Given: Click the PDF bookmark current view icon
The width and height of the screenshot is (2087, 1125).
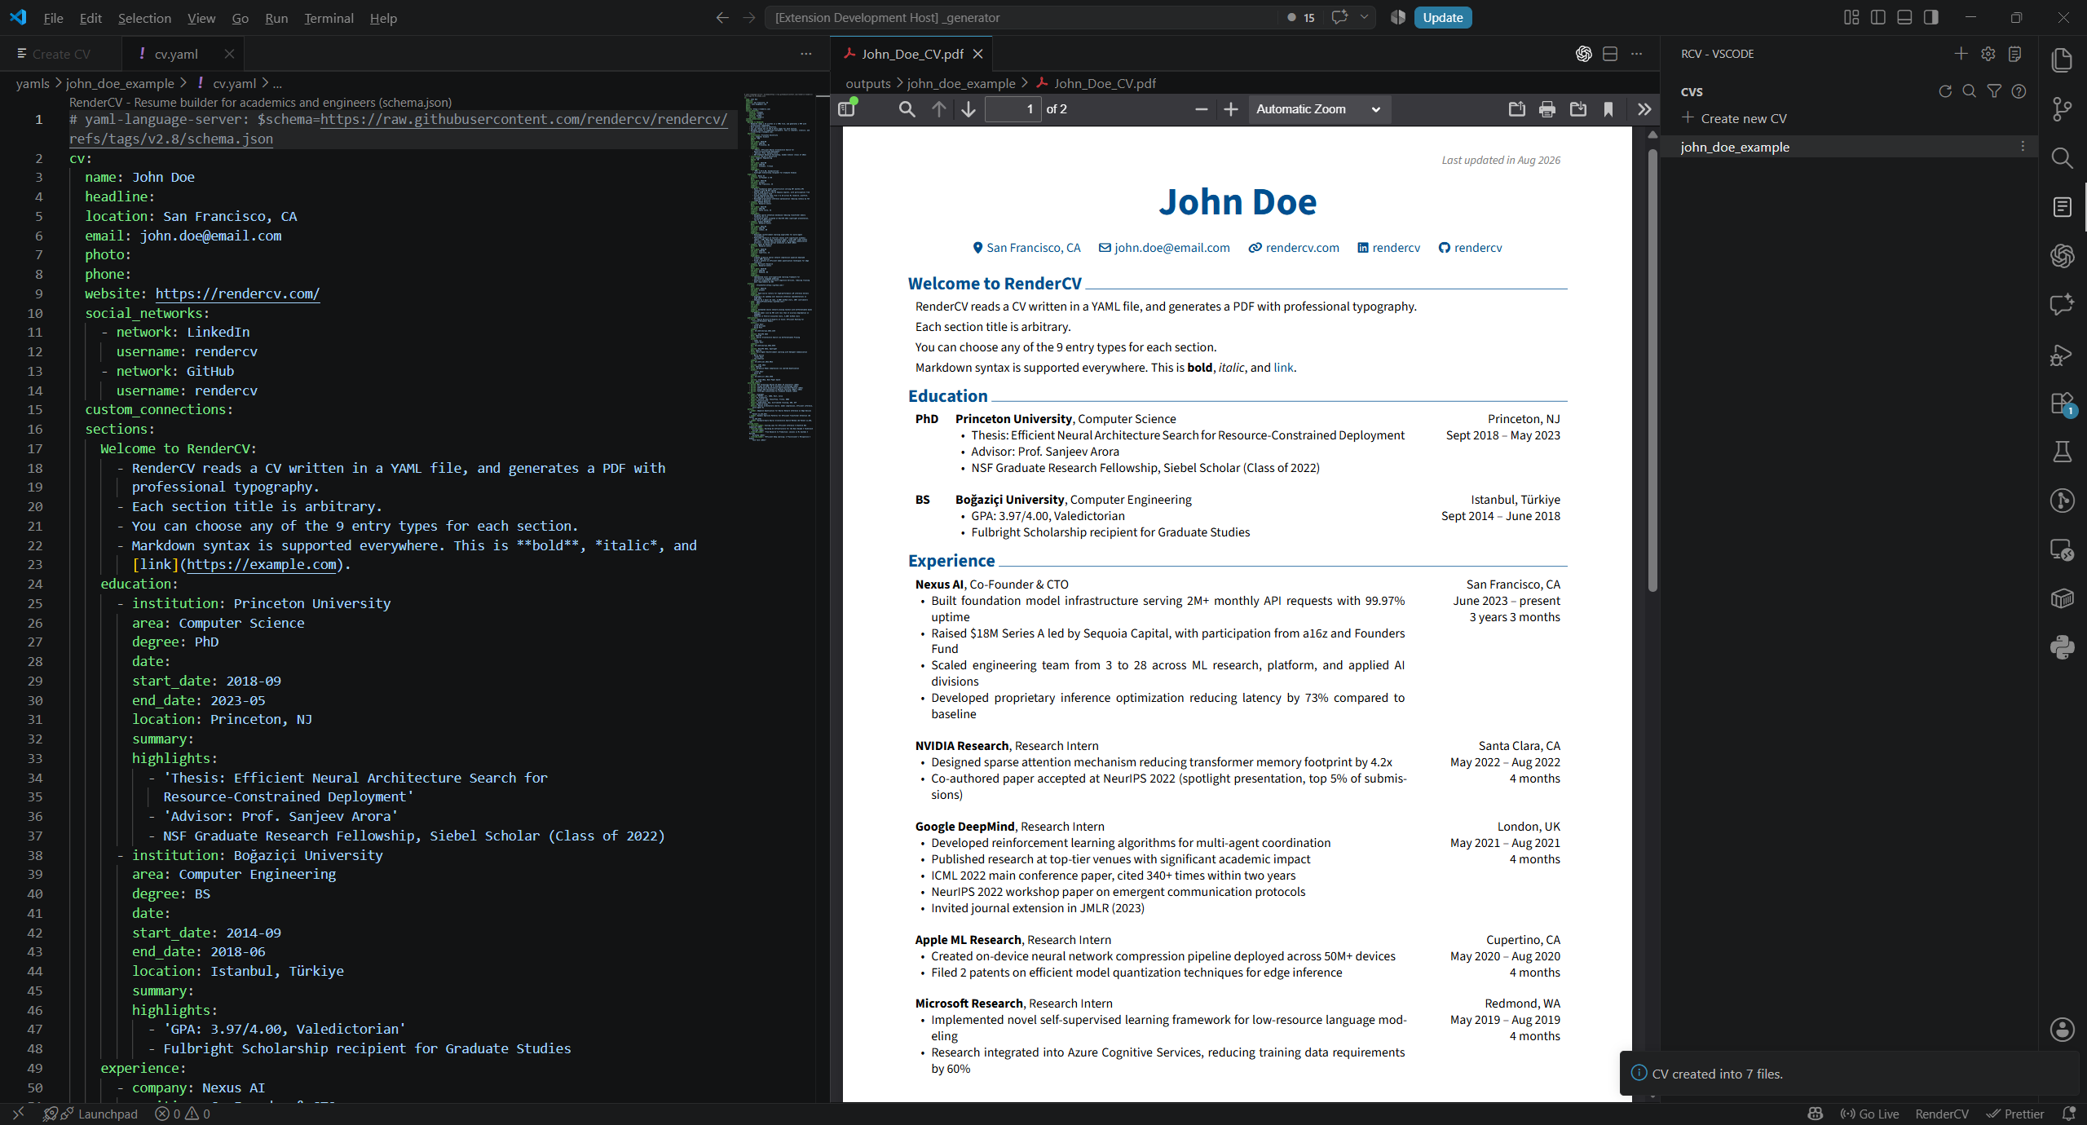Looking at the screenshot, I should click(1608, 109).
